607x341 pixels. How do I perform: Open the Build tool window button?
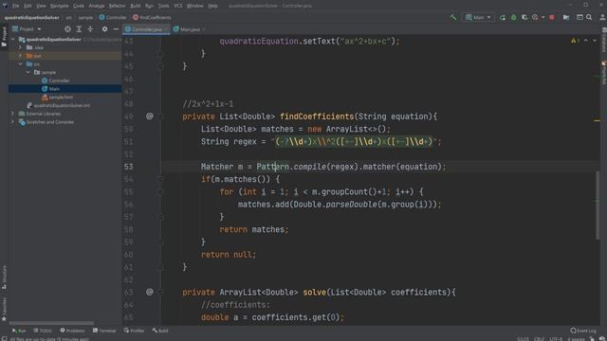(x=160, y=331)
